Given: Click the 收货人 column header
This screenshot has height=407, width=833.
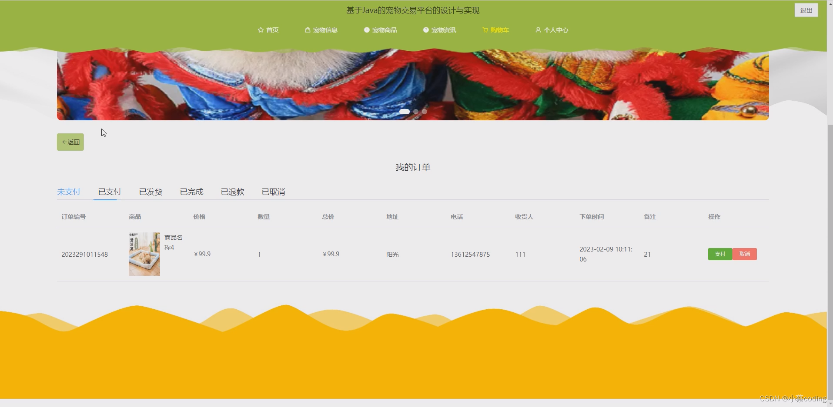Looking at the screenshot, I should click(x=524, y=217).
